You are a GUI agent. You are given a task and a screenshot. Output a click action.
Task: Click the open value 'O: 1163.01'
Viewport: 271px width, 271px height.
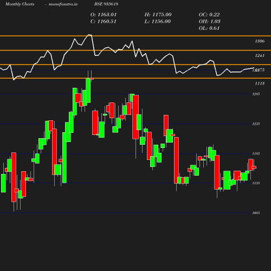[104, 15]
